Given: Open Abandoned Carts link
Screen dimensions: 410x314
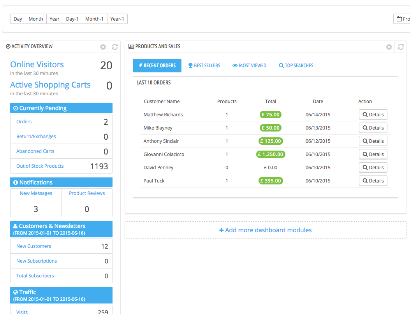Looking at the screenshot, I should pyautogui.click(x=35, y=151).
